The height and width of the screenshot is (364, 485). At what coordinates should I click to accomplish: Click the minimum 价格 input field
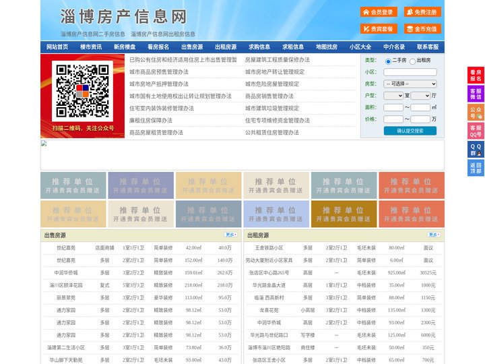(x=393, y=119)
